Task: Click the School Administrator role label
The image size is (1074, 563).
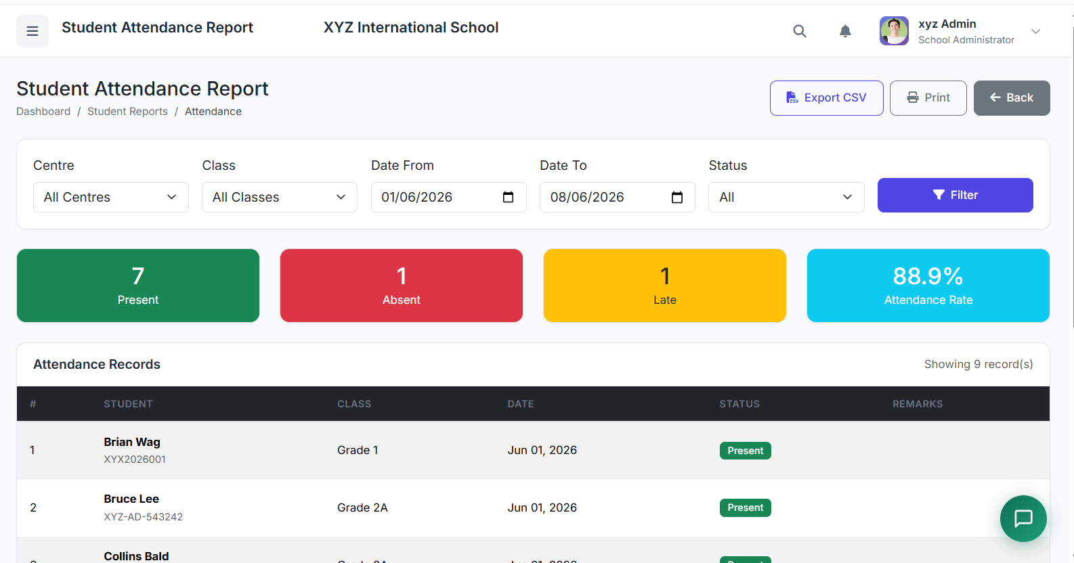Action: coord(966,40)
